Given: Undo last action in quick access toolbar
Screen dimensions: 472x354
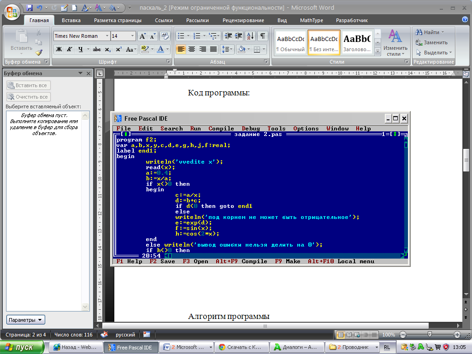Looking at the screenshot, I should point(39,8).
